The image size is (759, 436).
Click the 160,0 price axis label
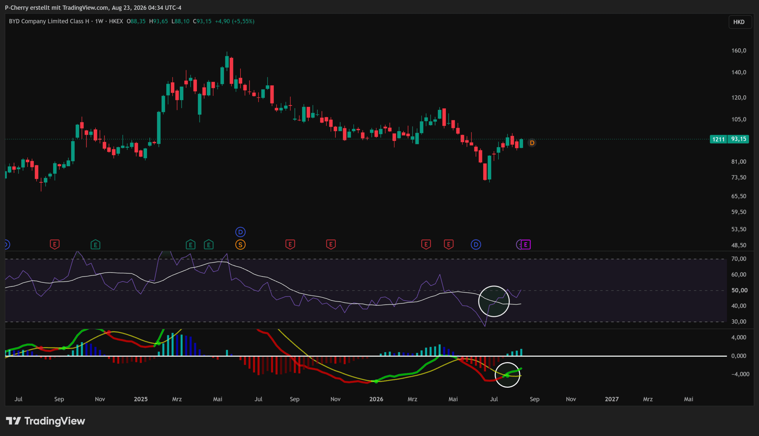point(739,50)
